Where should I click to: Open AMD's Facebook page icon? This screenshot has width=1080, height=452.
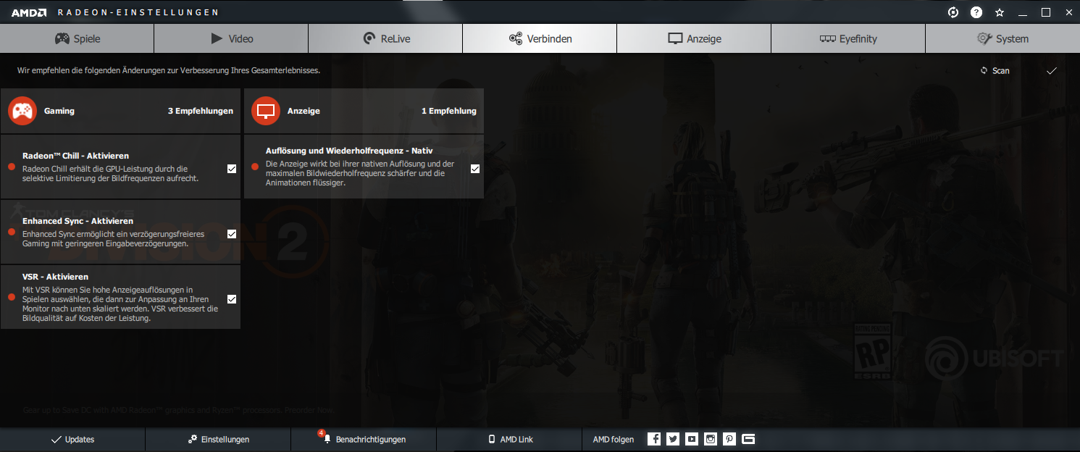click(x=654, y=439)
